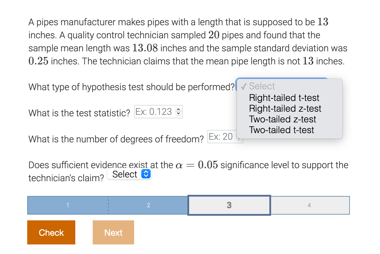Viewport: 380px width, 254px height.
Task: Select the "Two-tailed t-test" option
Action: pos(281,130)
